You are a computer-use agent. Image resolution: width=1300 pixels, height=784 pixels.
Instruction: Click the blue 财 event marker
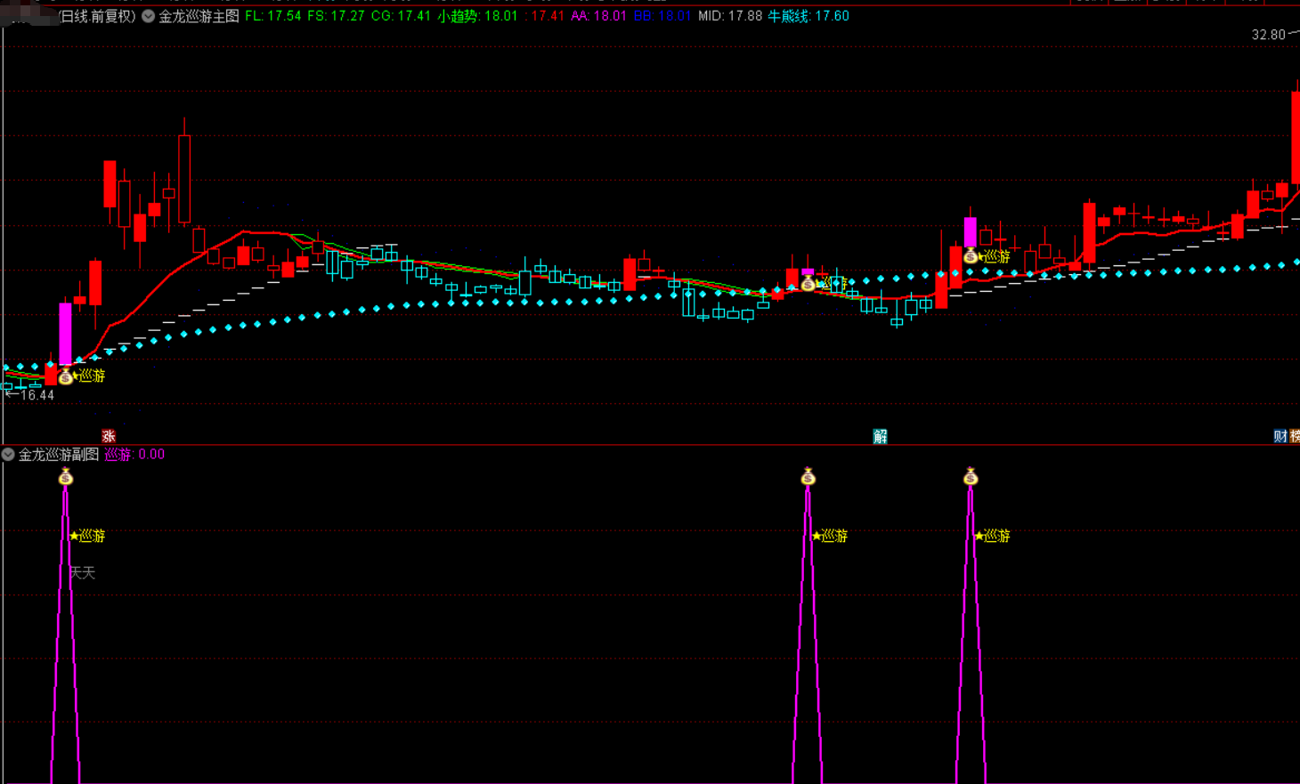[1280, 436]
